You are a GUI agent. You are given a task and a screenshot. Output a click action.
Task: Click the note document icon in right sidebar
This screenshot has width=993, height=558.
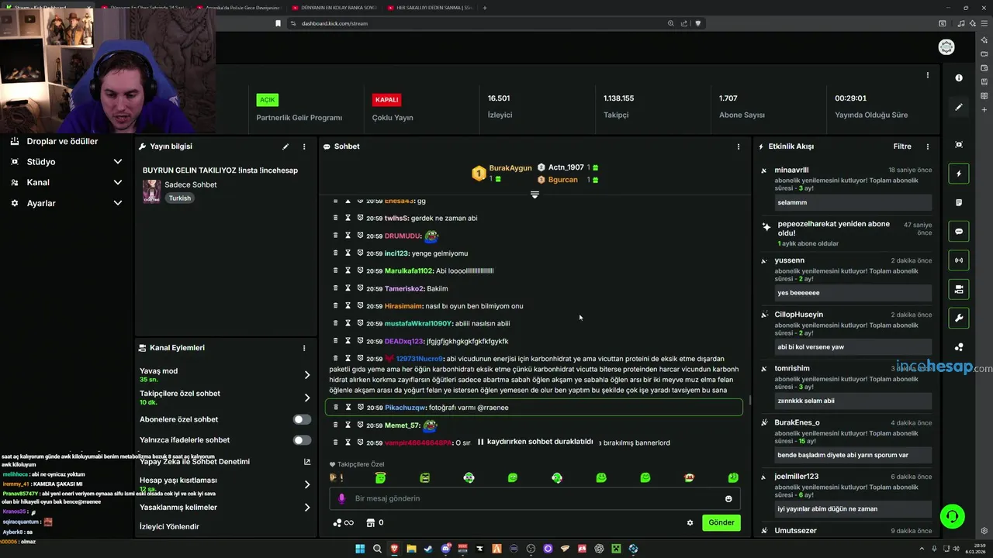pyautogui.click(x=959, y=202)
